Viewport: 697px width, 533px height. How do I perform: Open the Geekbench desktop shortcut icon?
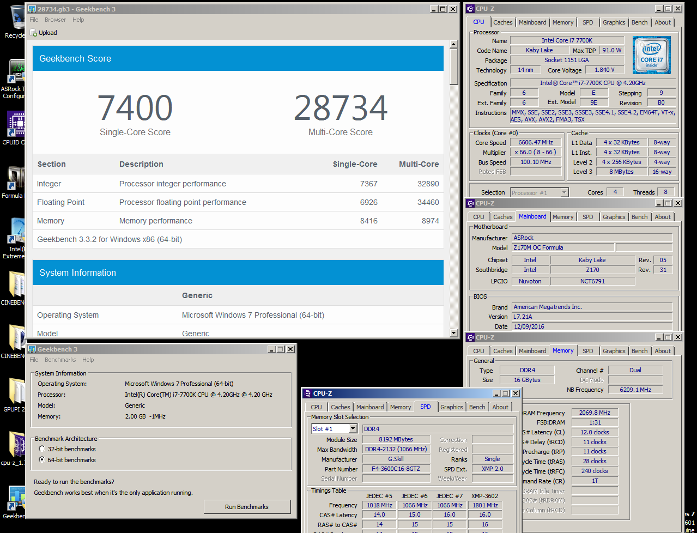pyautogui.click(x=16, y=498)
